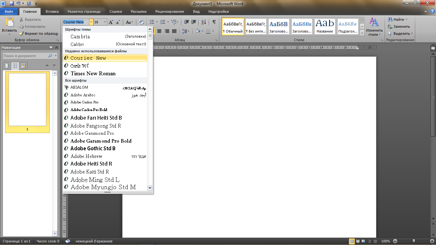Switch to the Вставка tab
The width and height of the screenshot is (436, 245).
coord(52,11)
